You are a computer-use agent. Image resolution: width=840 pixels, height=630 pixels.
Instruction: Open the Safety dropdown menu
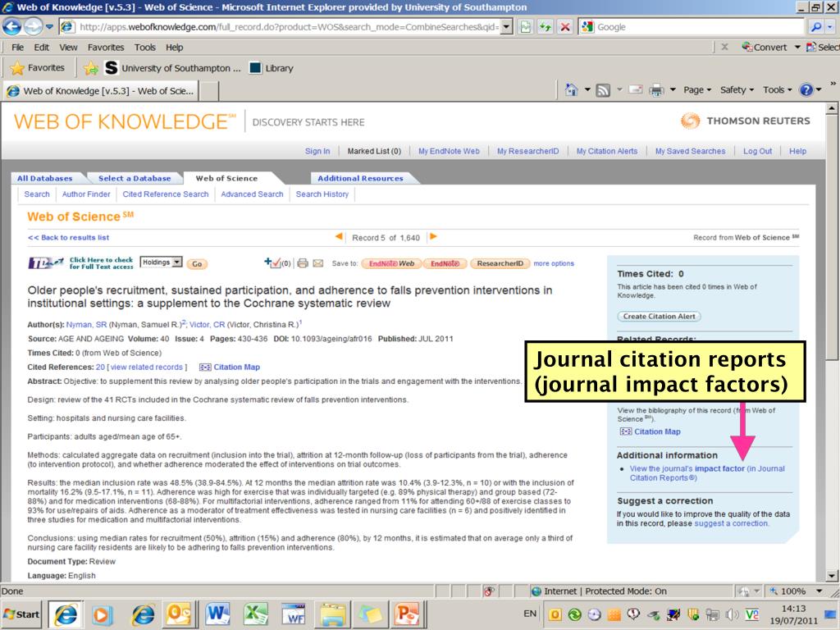[737, 90]
